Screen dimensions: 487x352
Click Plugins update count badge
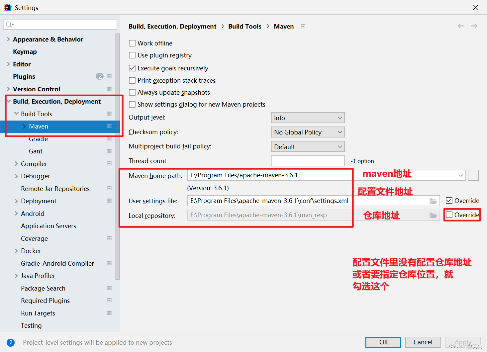[x=100, y=76]
